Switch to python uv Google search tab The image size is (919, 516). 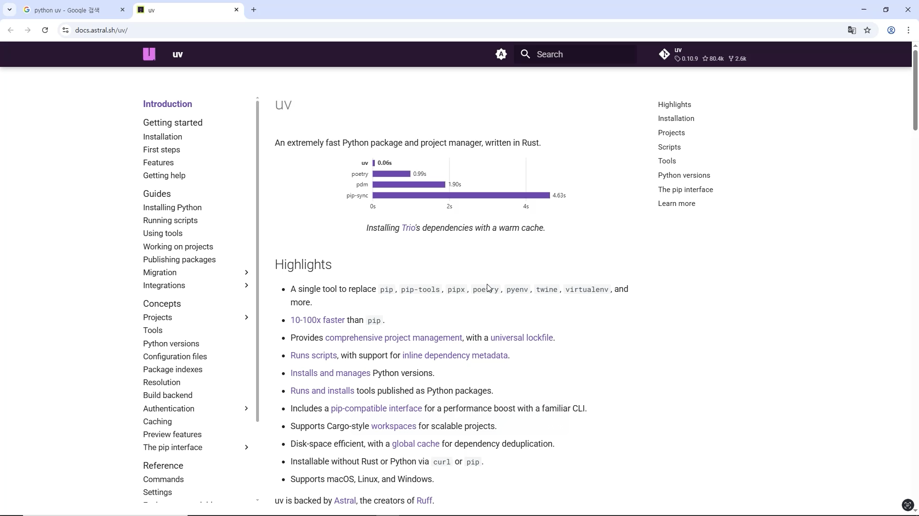click(67, 10)
